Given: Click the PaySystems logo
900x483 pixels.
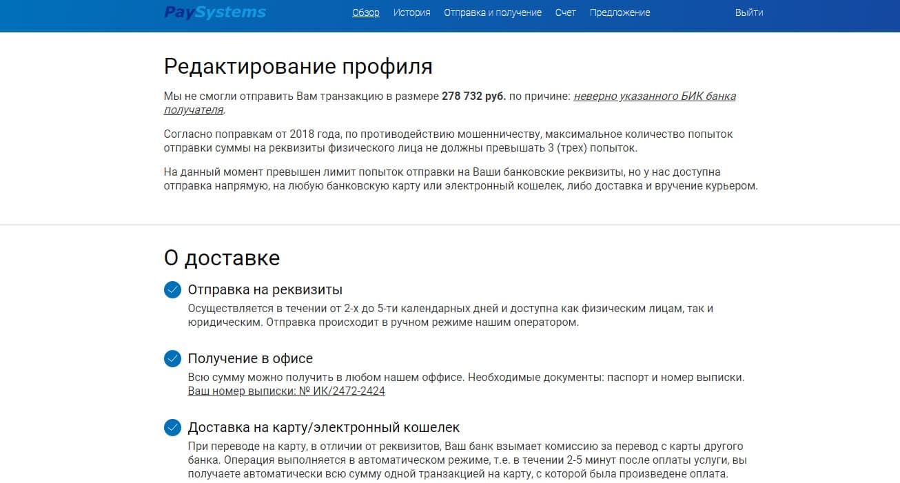Looking at the screenshot, I should 214,12.
